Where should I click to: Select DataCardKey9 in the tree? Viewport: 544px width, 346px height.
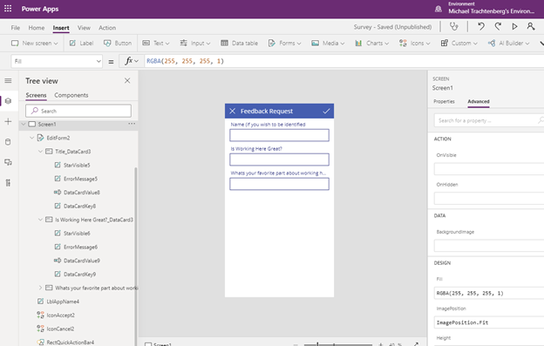79,275
